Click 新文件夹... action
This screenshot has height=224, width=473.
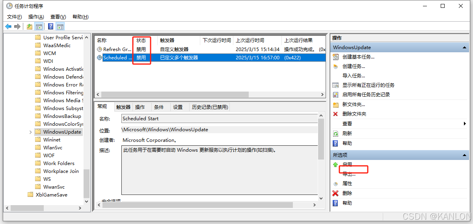click(354, 104)
